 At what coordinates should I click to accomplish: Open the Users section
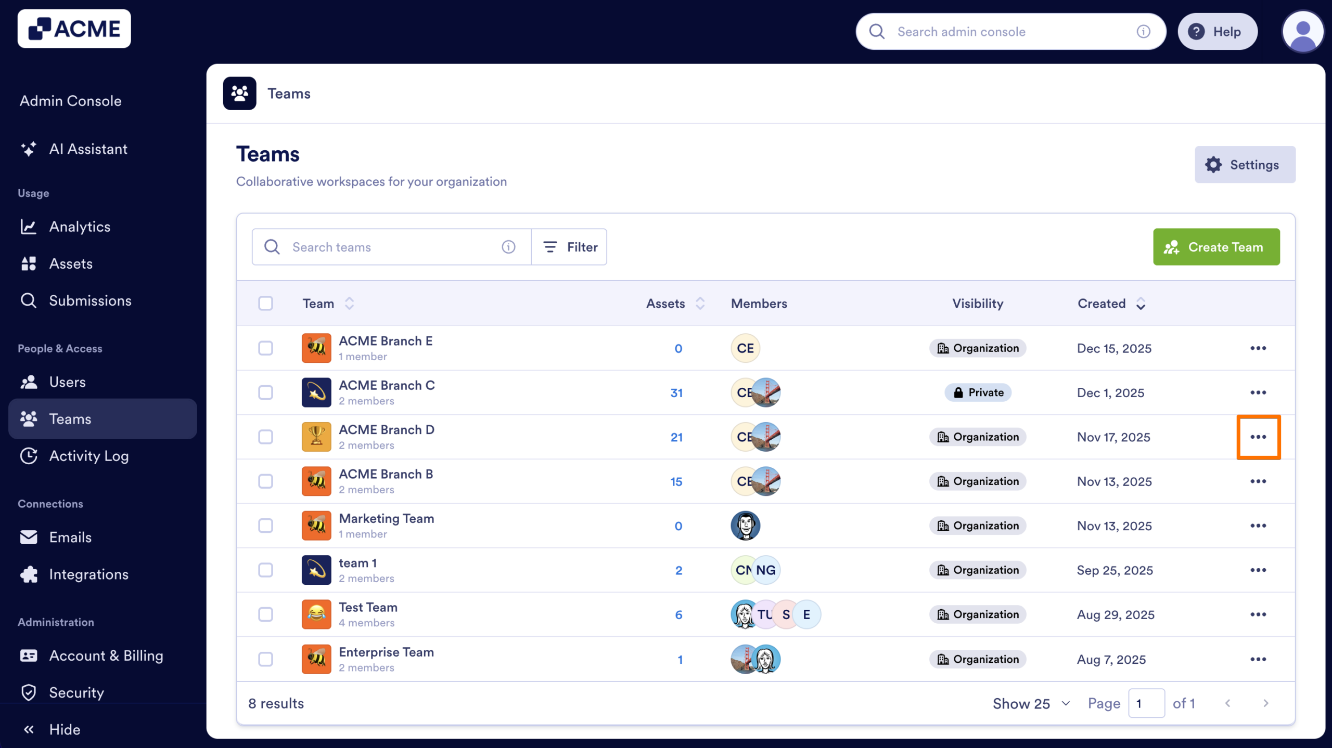click(67, 382)
